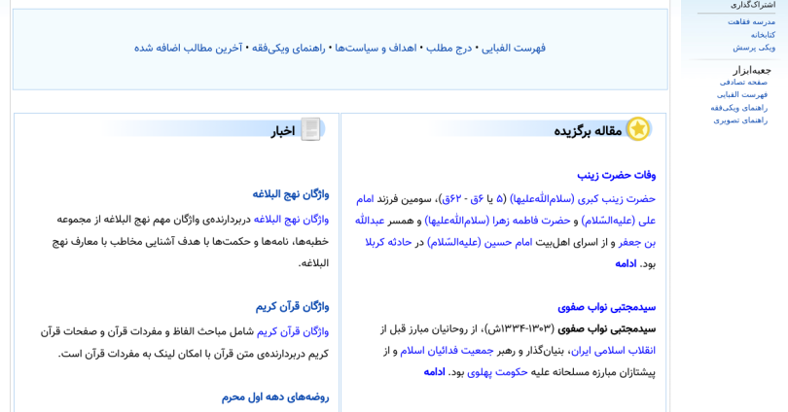
Task: Follow the انقلاب اسلامی ایران link
Action: point(613,351)
